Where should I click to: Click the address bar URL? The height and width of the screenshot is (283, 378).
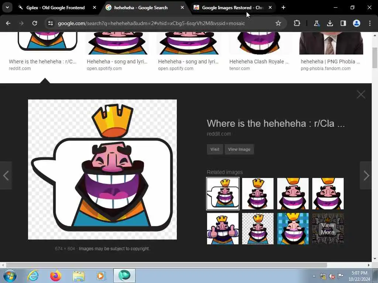(151, 23)
